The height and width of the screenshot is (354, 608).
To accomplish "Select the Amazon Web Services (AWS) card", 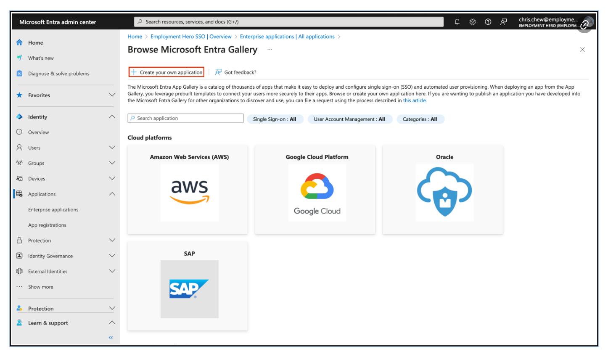I will point(188,190).
